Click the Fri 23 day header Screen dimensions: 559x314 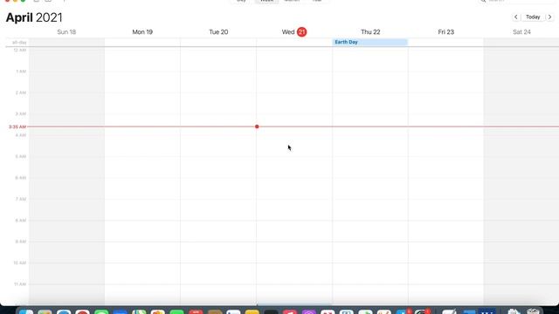pos(446,32)
